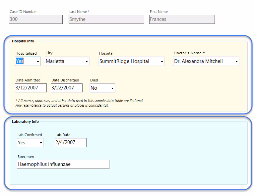Click the Date Discharged field
The height and width of the screenshot is (196, 254).
point(66,88)
